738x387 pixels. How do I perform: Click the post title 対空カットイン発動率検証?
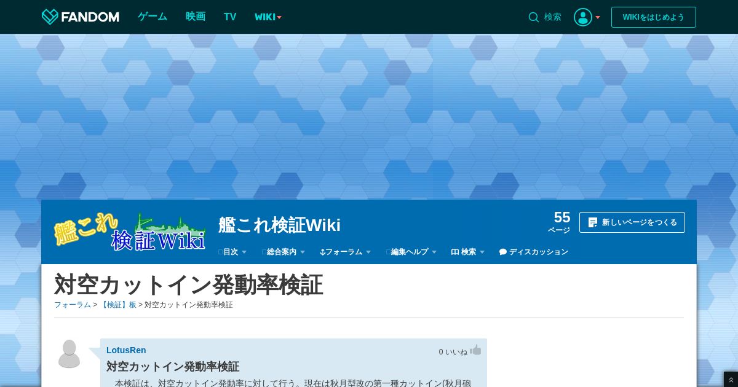tap(173, 367)
